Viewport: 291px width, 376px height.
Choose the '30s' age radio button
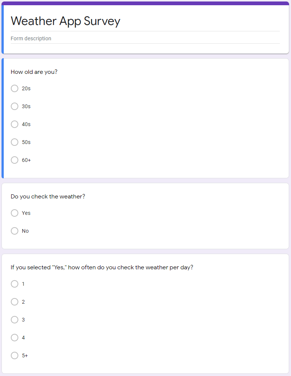pyautogui.click(x=15, y=106)
